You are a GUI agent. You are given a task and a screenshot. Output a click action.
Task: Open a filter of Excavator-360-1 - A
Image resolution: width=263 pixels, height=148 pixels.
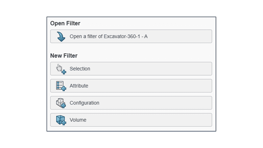(131, 37)
